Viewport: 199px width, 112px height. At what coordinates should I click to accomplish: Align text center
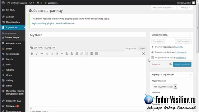72,54
